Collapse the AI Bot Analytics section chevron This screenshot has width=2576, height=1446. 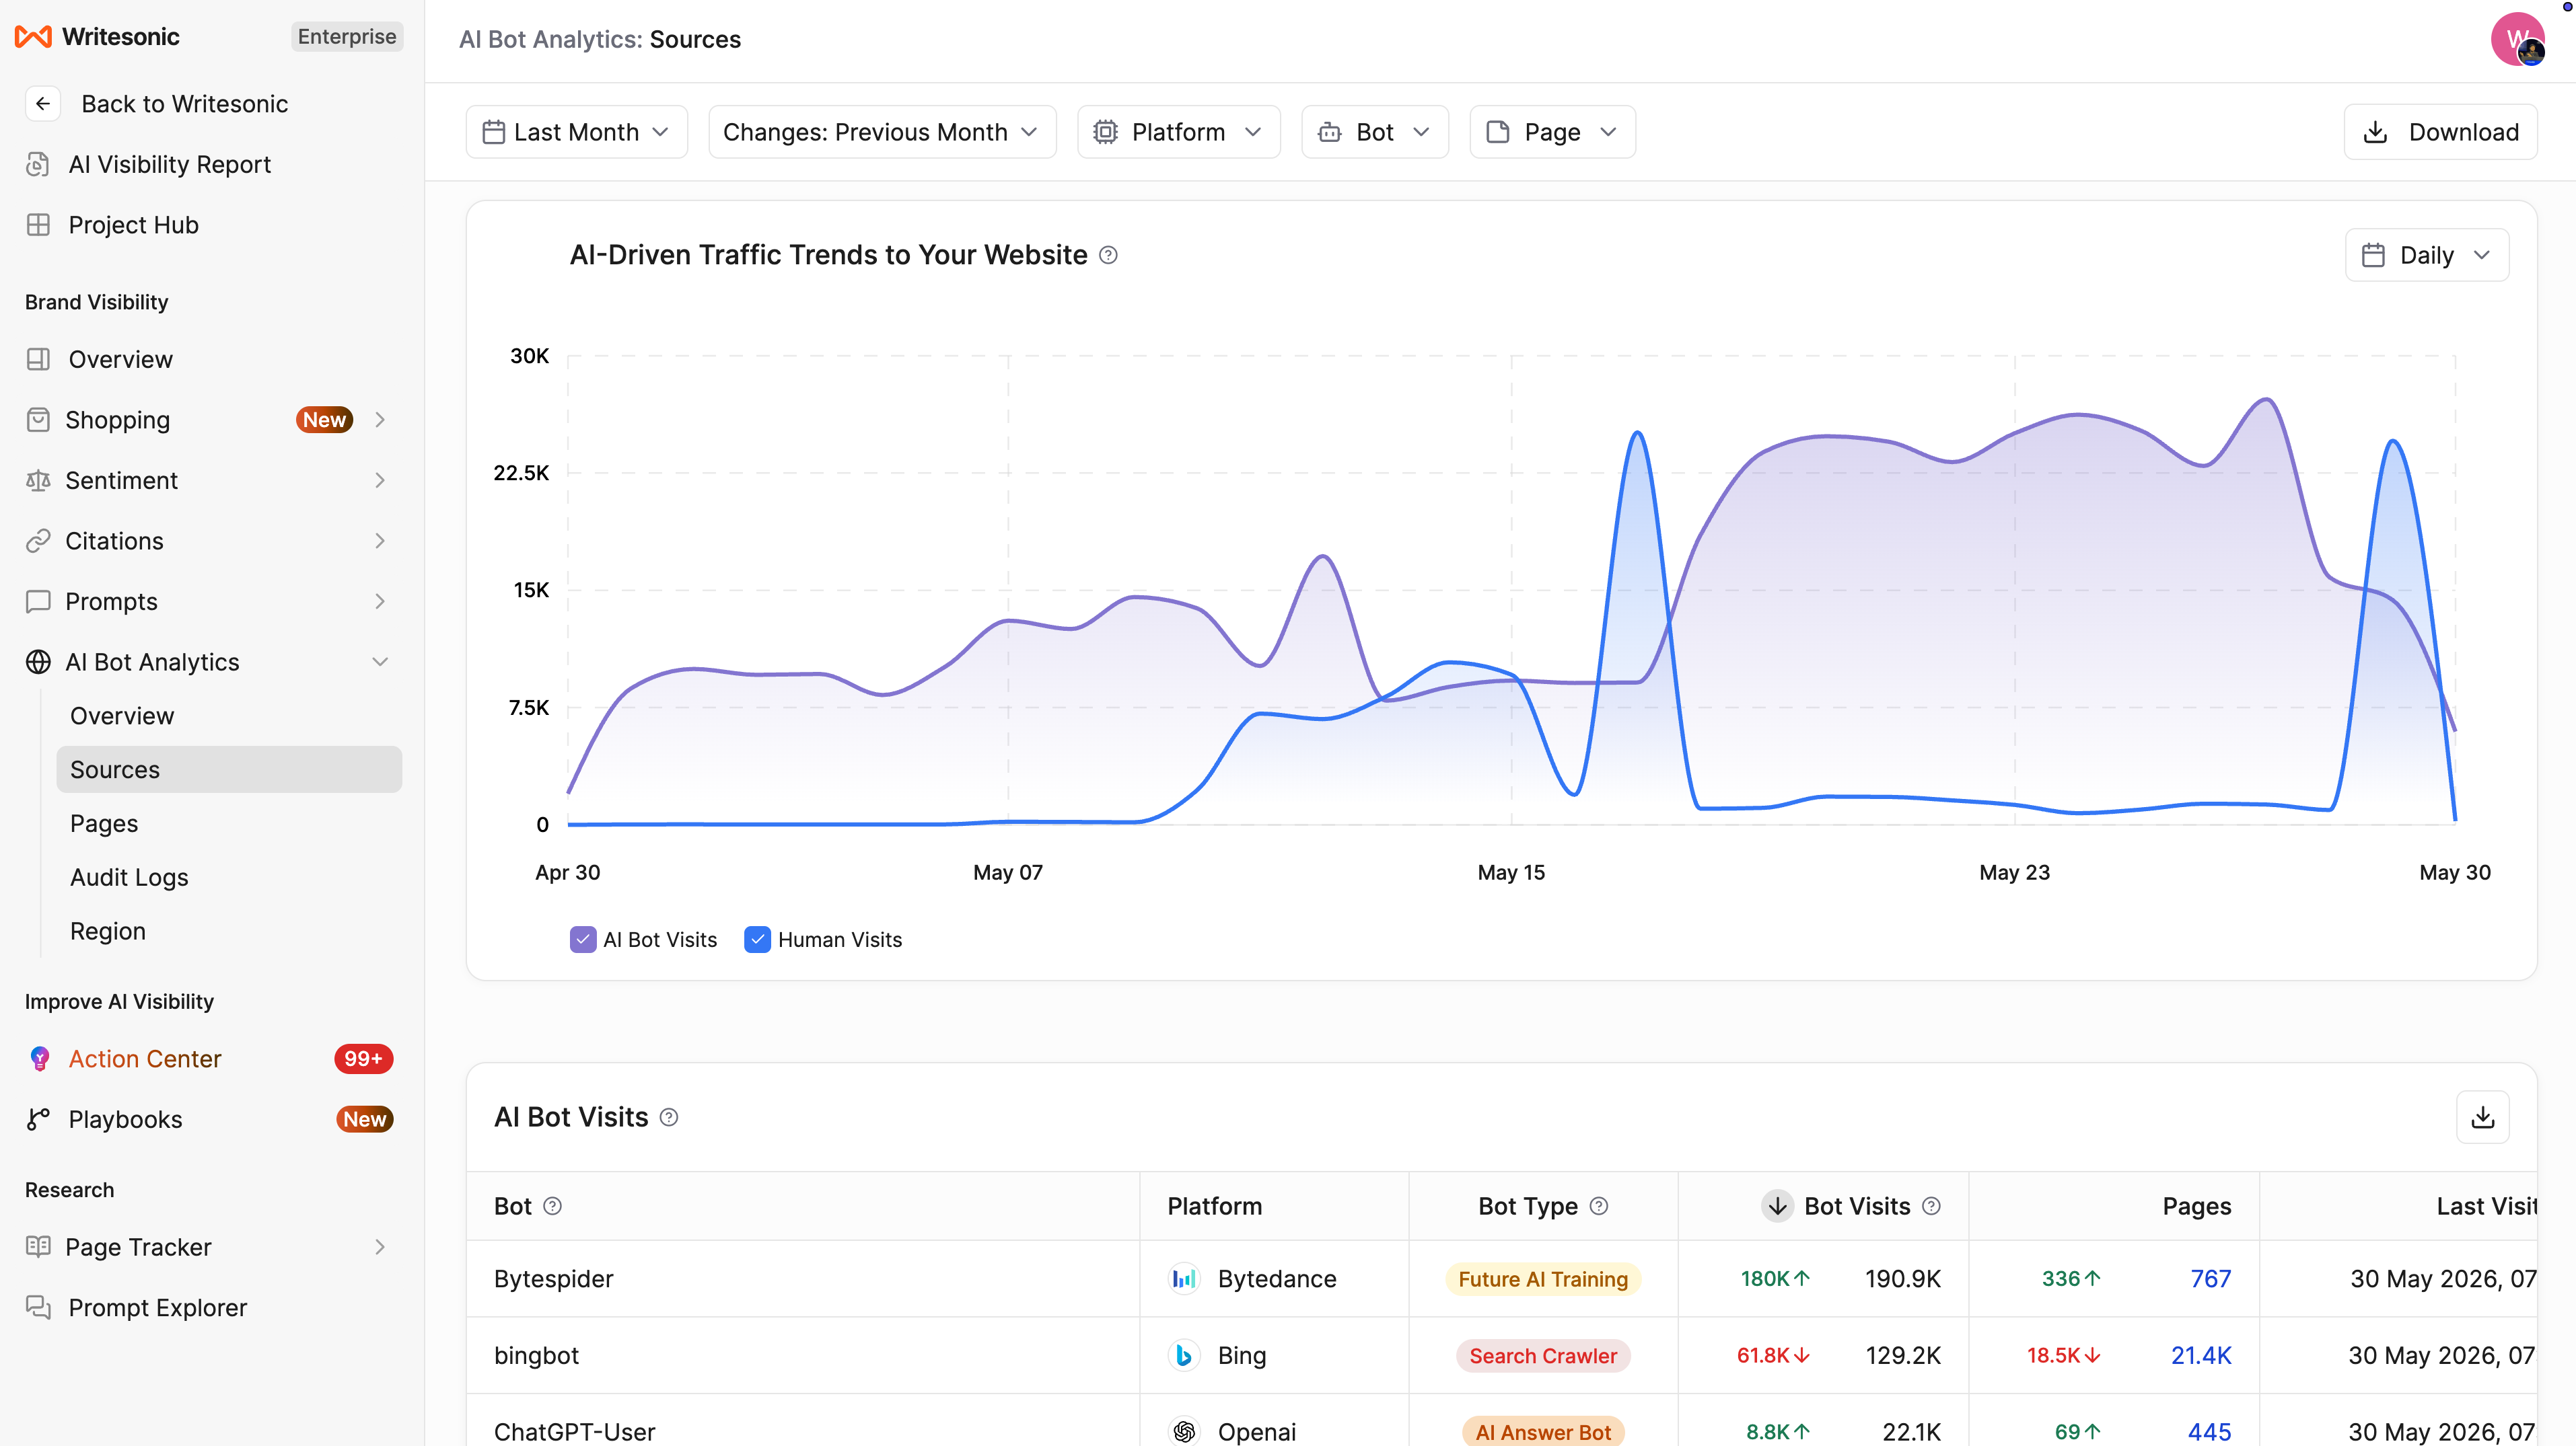380,662
